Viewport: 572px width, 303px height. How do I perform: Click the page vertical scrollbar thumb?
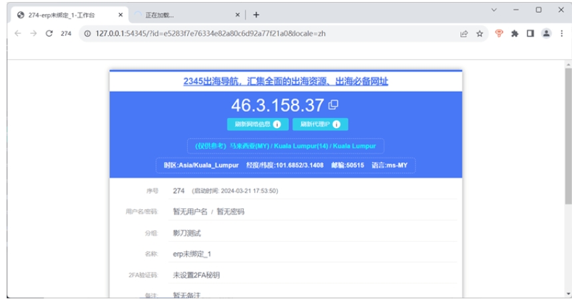click(569, 136)
